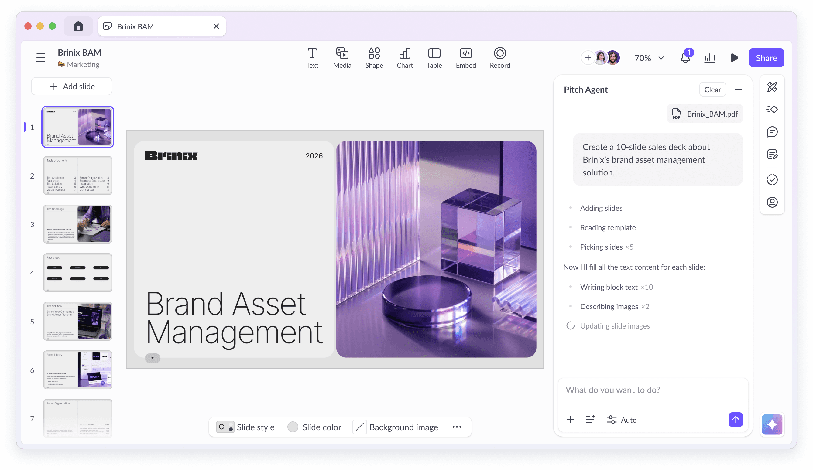The height and width of the screenshot is (470, 813).
Task: Close the Brinix BAM tab
Action: click(x=216, y=26)
